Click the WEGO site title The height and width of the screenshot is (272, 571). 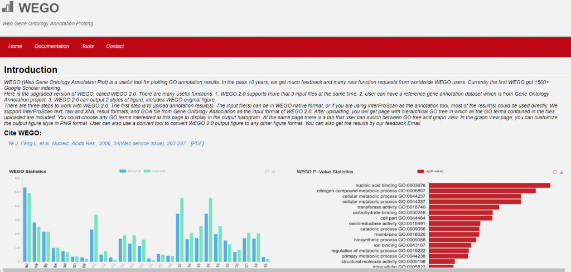click(38, 7)
